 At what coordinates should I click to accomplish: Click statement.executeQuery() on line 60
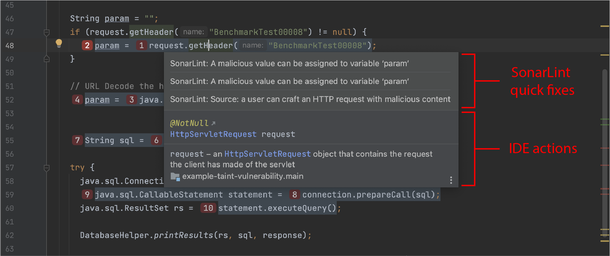[277, 208]
